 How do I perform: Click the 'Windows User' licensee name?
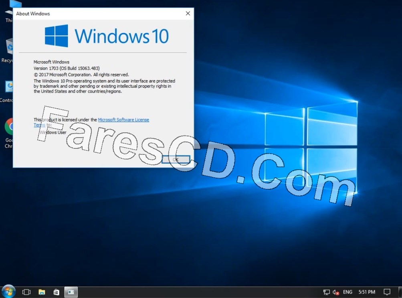coord(53,132)
